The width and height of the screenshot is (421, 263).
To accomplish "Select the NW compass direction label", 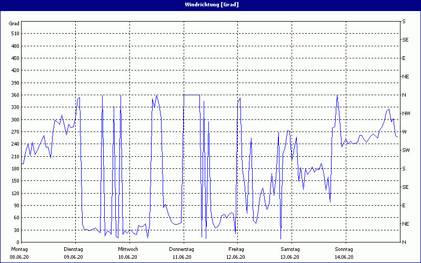I will tap(406, 113).
